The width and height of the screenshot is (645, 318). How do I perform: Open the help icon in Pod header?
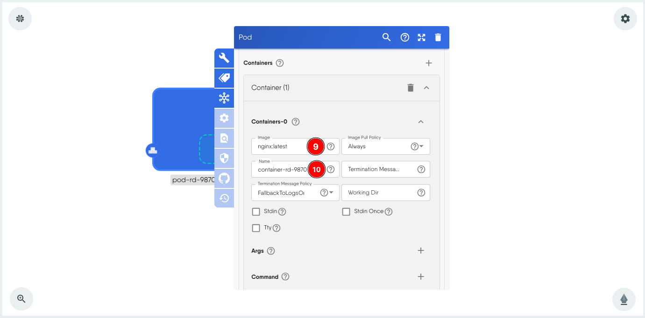pos(405,37)
